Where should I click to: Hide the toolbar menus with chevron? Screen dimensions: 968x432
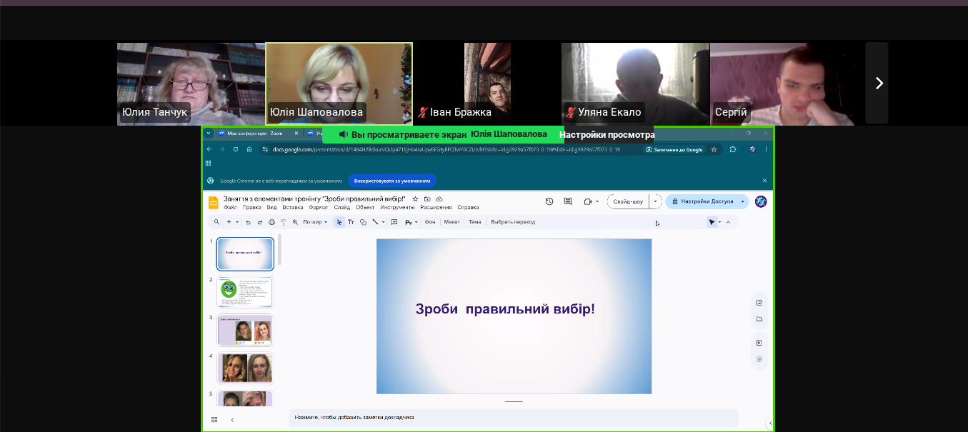coord(728,222)
